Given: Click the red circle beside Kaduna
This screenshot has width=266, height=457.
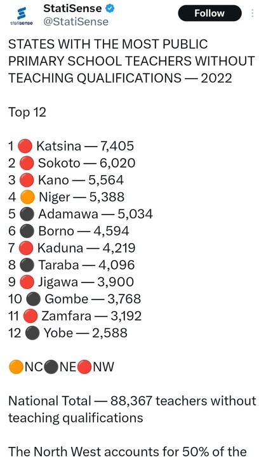Looking at the screenshot, I should (x=25, y=248).
